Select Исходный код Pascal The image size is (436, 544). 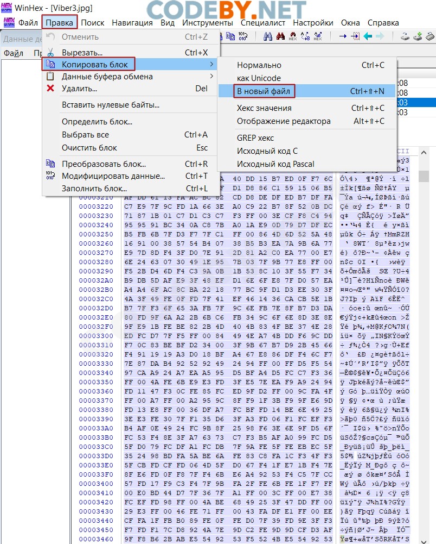[x=307, y=164]
